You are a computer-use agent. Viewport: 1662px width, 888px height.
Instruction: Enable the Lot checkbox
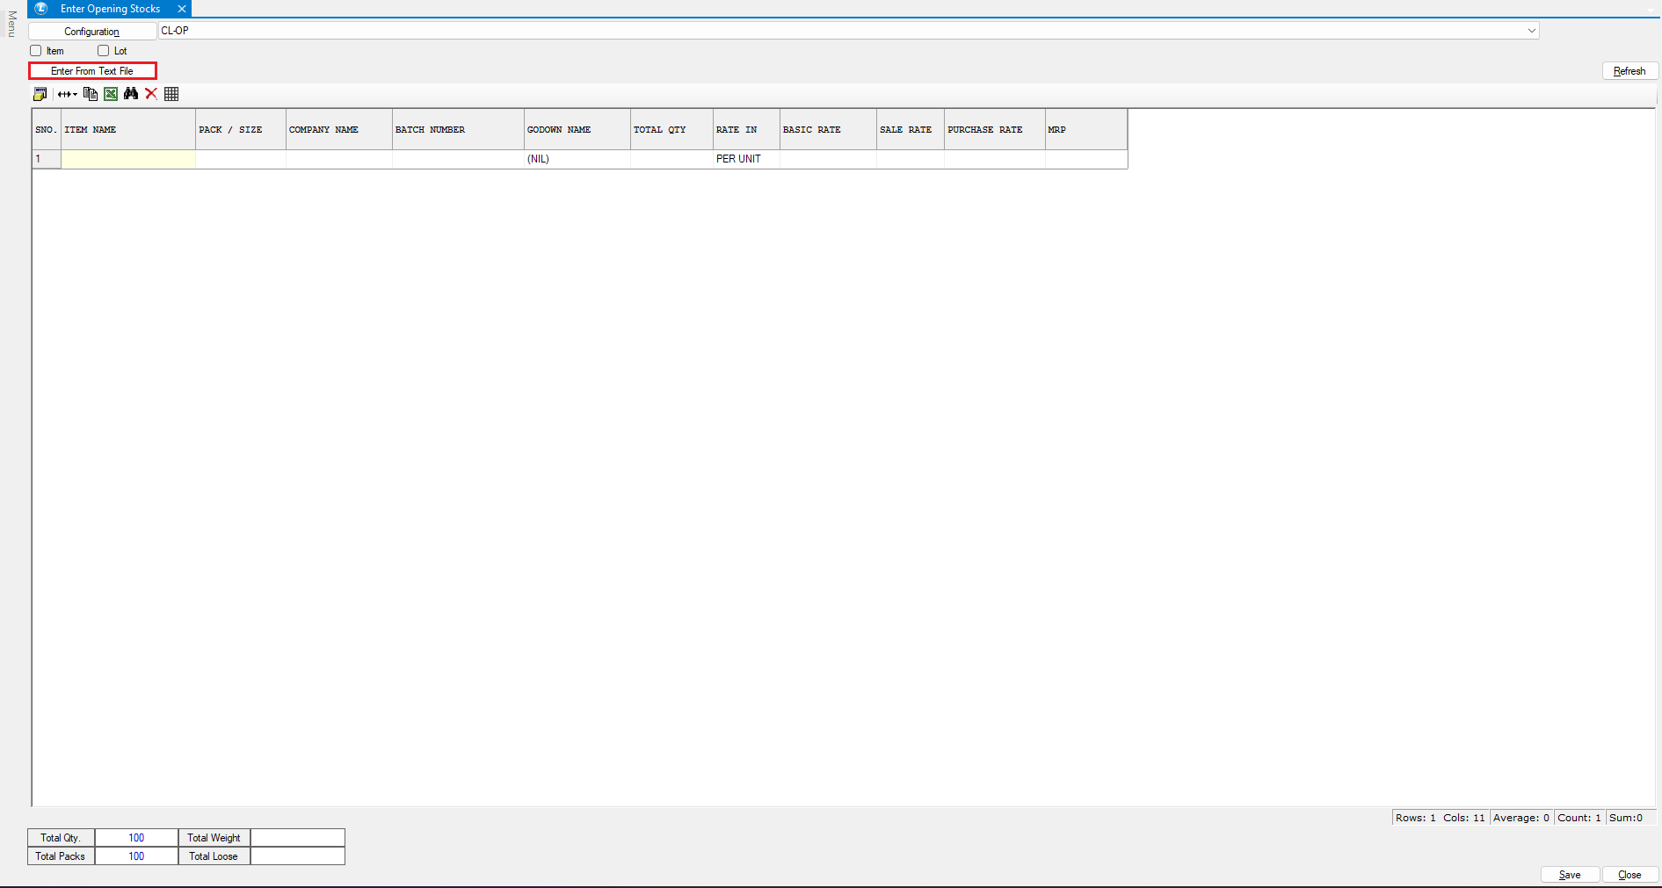point(104,51)
